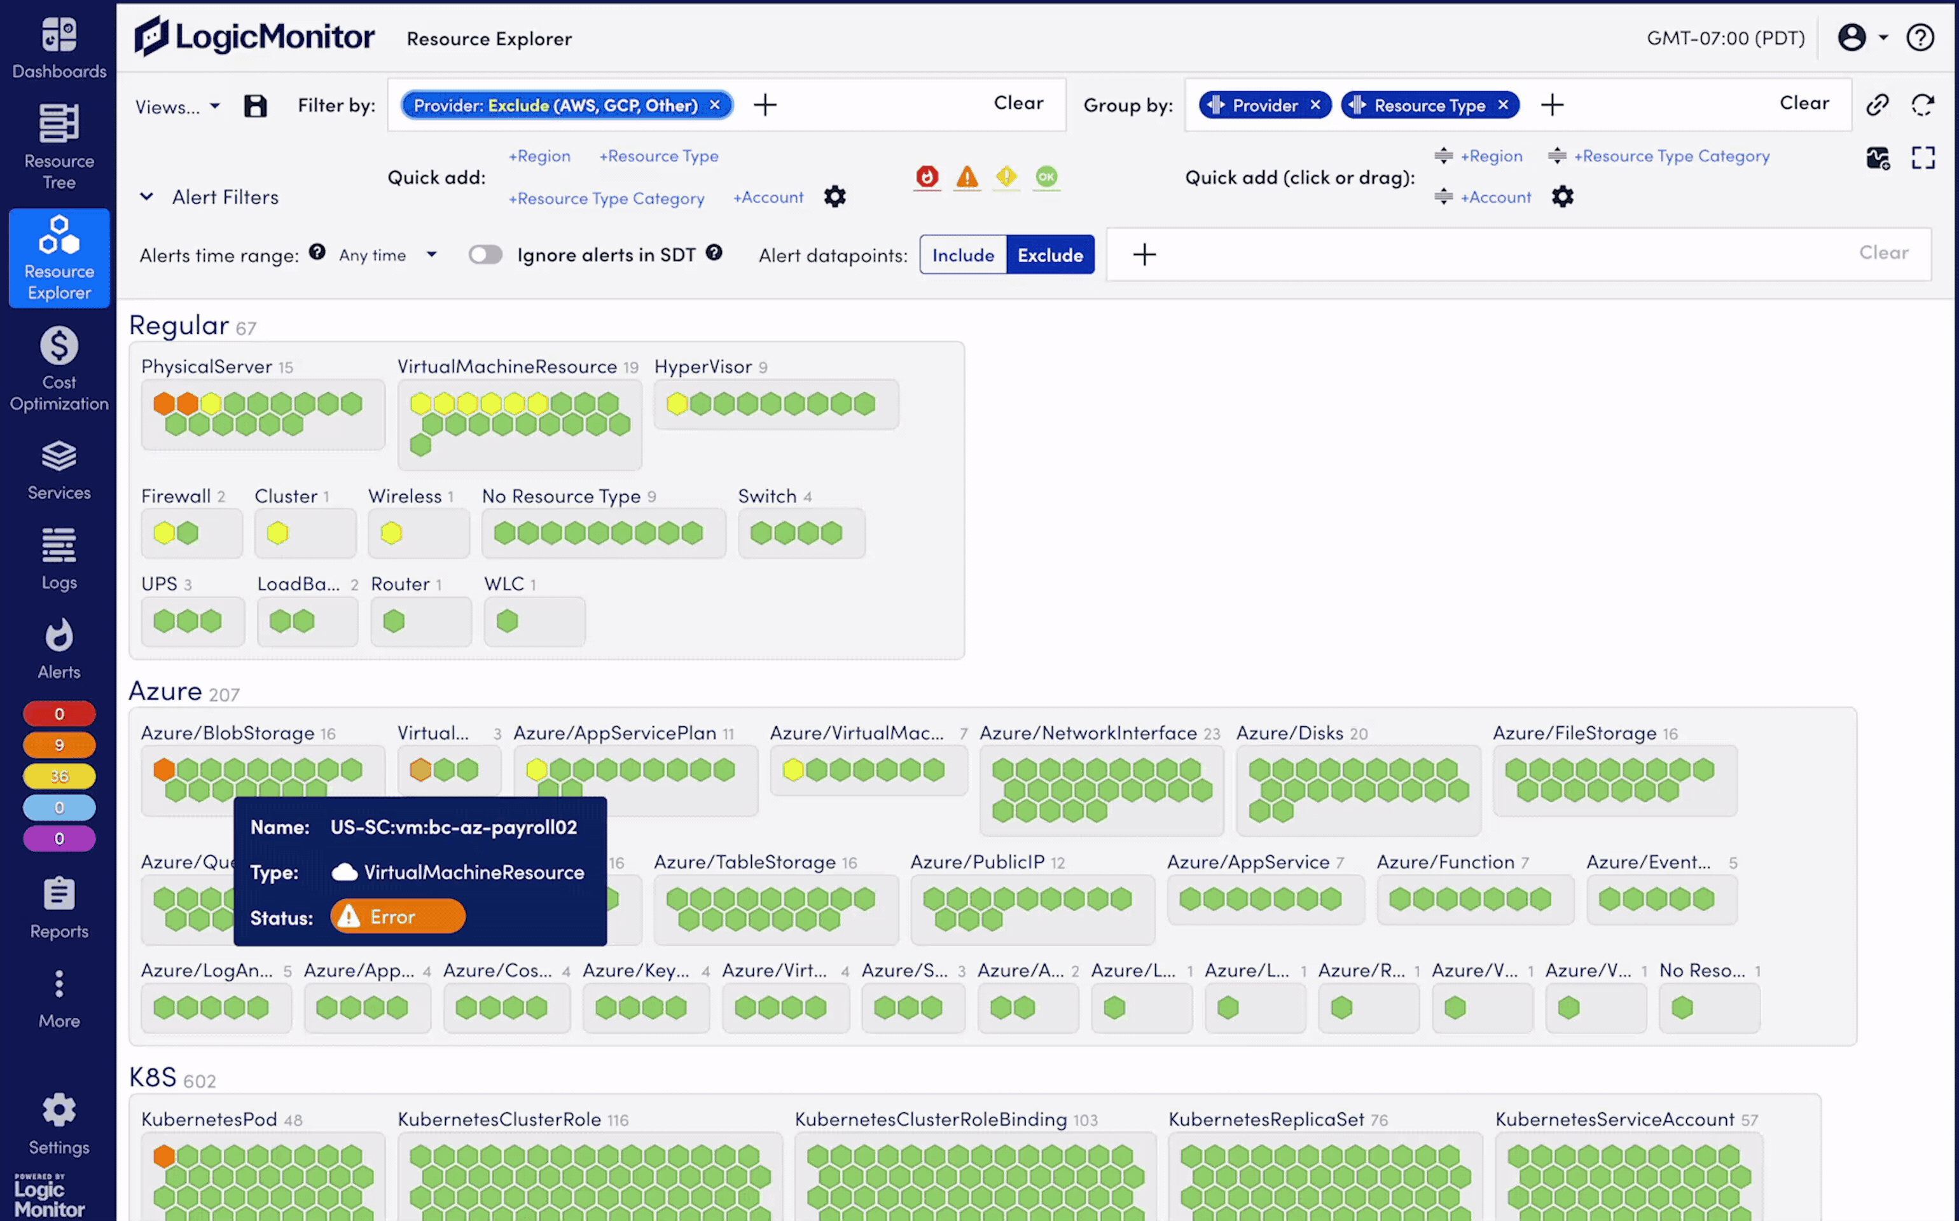Go to Cost Optimization in sidebar

point(59,369)
